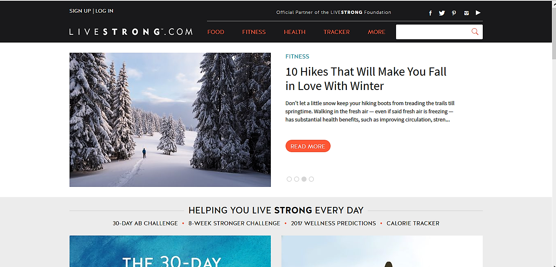
Task: Select the second carousel dot
Action: click(297, 179)
